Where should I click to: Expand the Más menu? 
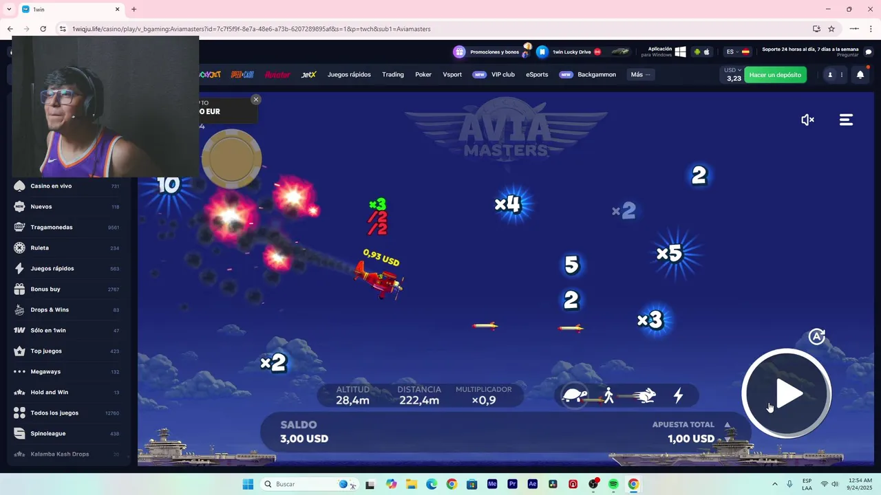point(640,74)
